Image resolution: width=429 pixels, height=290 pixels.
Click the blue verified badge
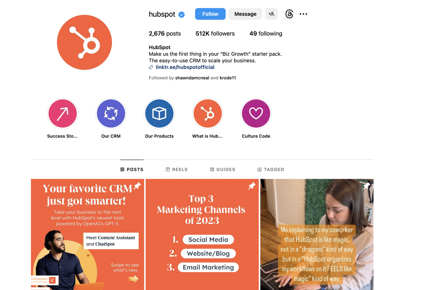[182, 15]
